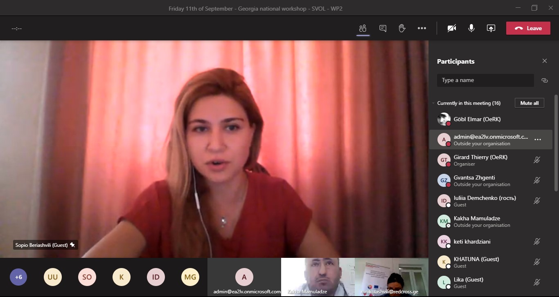Screen dimensions: 559x297
Task: Click the Share screen icon
Action: click(491, 28)
